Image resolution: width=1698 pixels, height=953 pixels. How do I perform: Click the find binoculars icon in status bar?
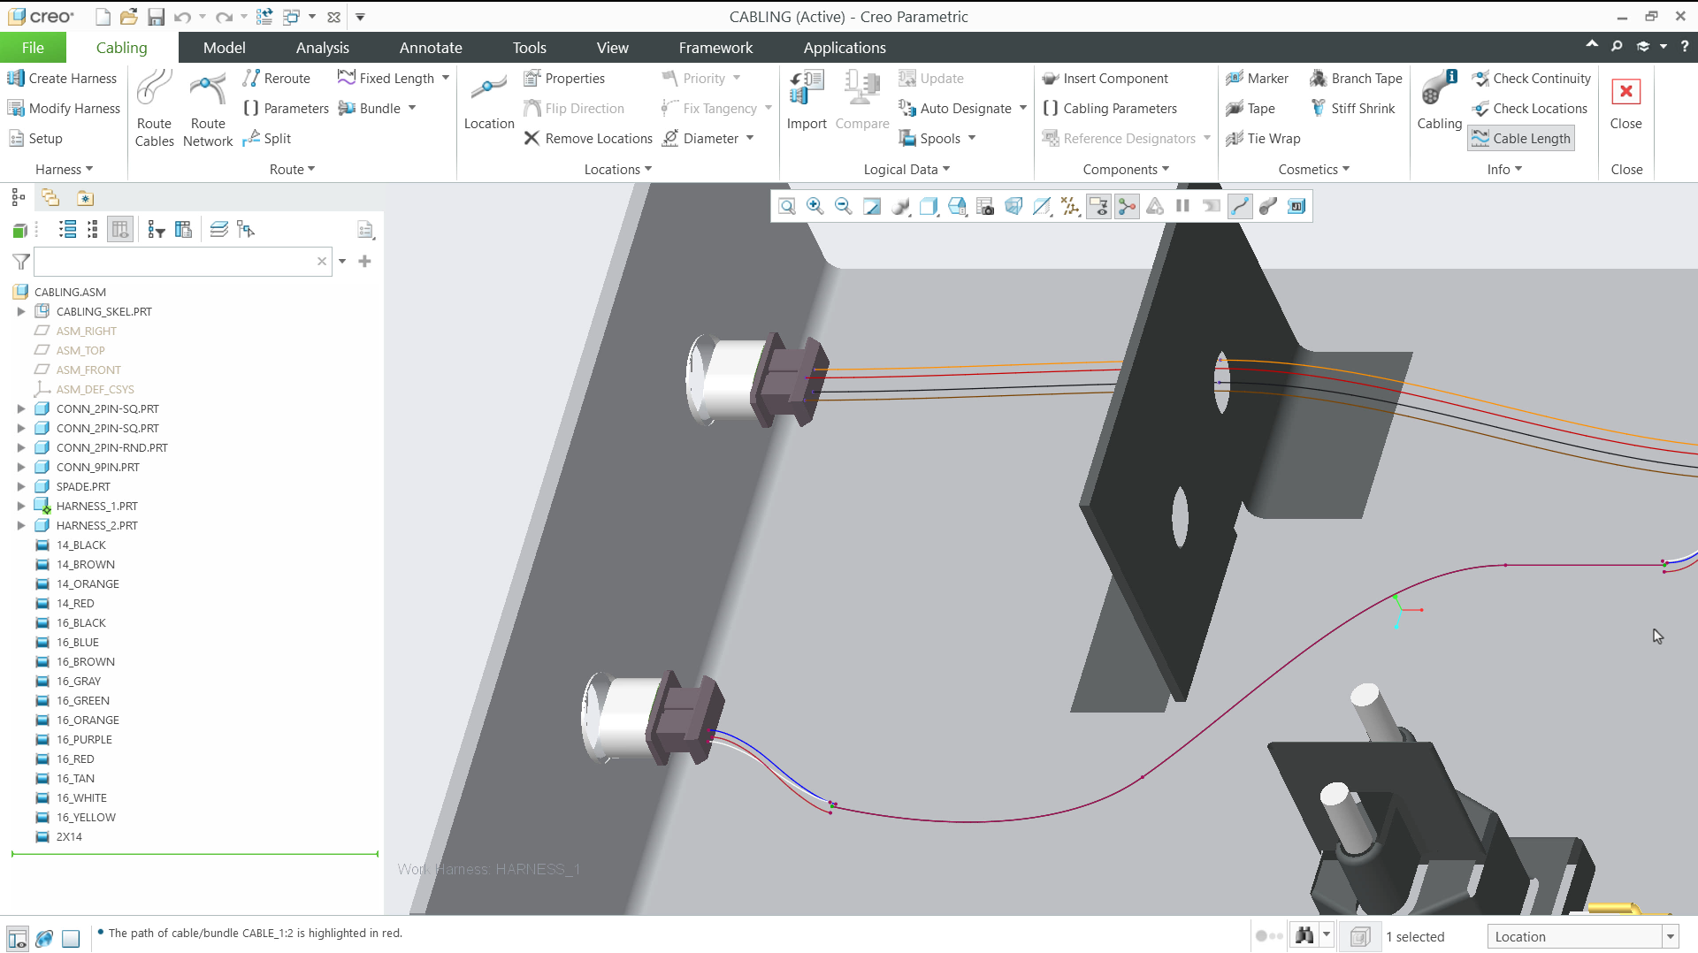pos(1304,935)
